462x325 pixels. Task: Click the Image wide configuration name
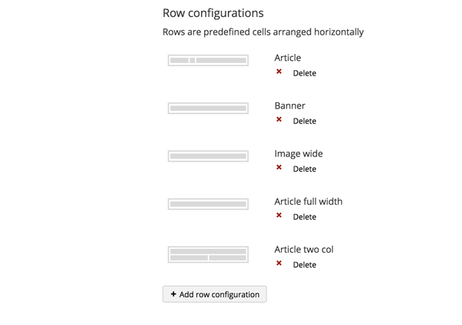point(299,153)
